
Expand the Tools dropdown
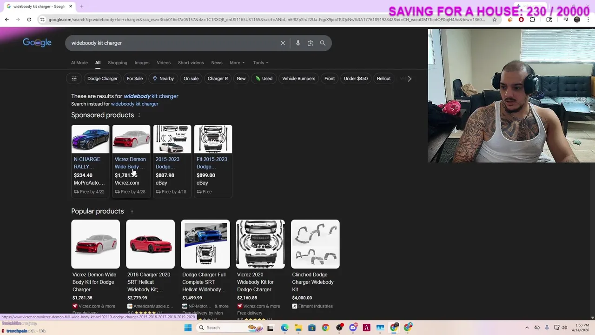tap(261, 63)
